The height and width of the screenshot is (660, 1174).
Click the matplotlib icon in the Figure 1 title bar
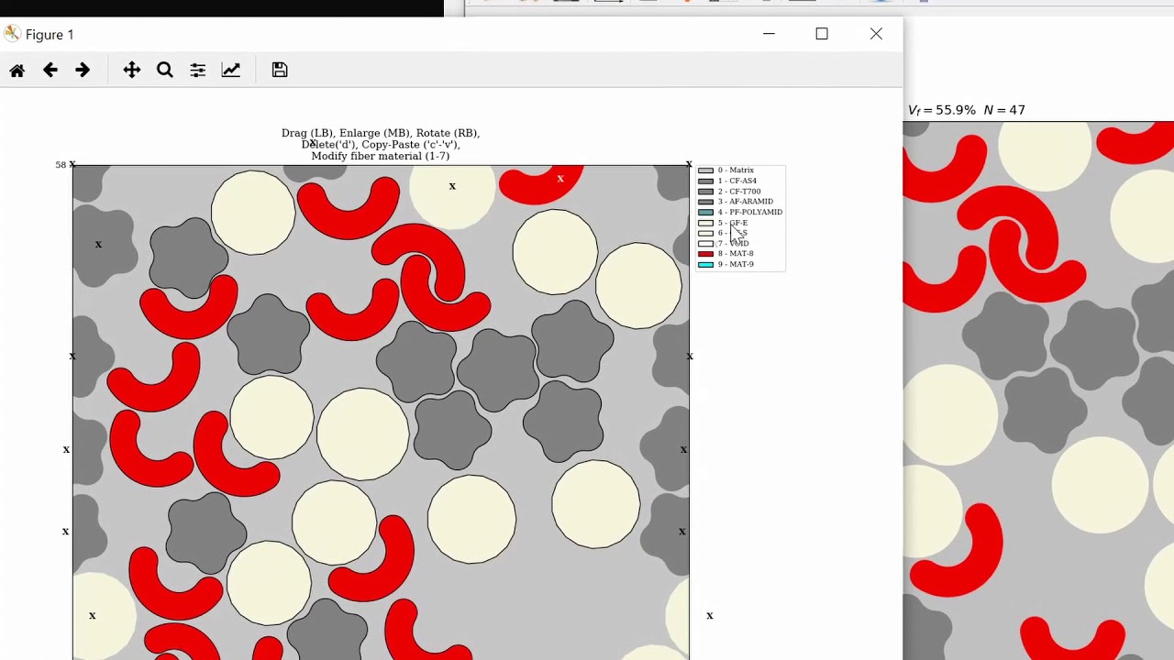tap(12, 34)
